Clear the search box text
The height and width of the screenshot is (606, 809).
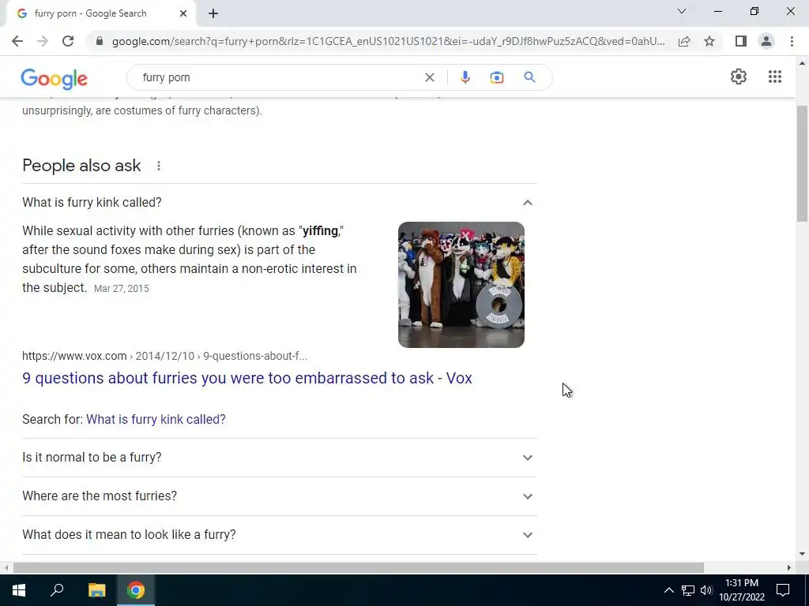pos(429,77)
